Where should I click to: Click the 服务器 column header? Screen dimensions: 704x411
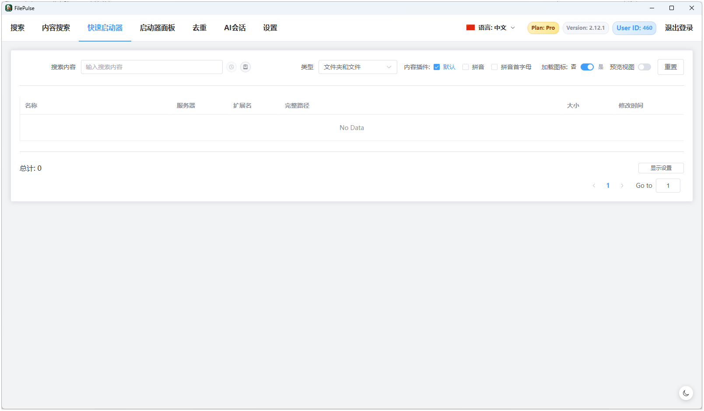(186, 105)
